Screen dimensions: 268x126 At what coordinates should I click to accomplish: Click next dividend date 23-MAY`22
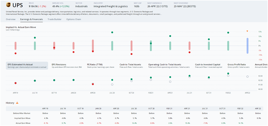tap(180, 6)
